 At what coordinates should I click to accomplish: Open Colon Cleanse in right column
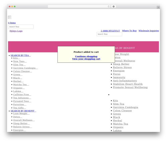[122, 110]
